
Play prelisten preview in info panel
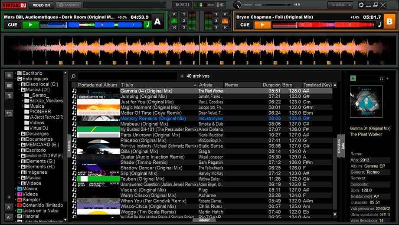353,78
